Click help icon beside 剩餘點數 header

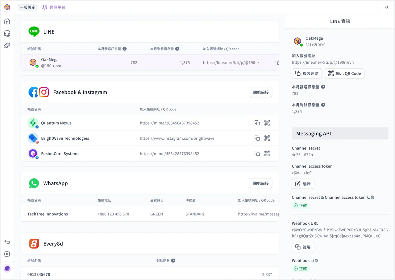(173, 261)
